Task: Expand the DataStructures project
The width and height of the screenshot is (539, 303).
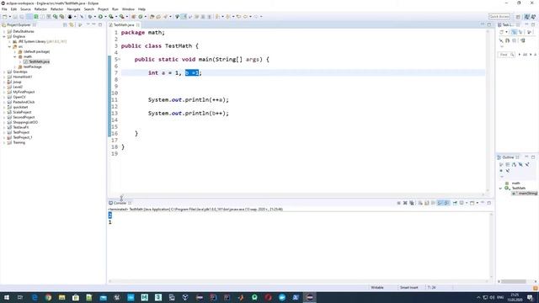Action: (4, 31)
